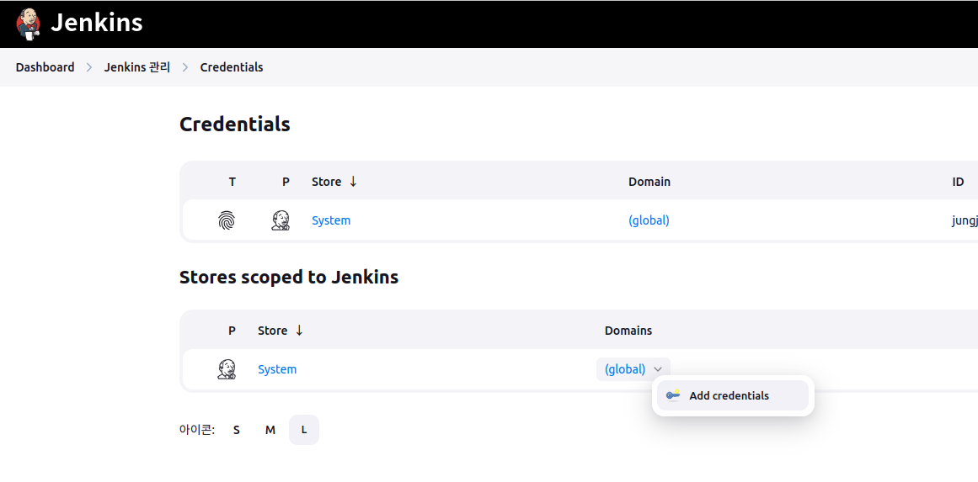Image resolution: width=978 pixels, height=482 pixels.
Task: Sort the Stores scoped table by Store
Action: click(x=280, y=331)
